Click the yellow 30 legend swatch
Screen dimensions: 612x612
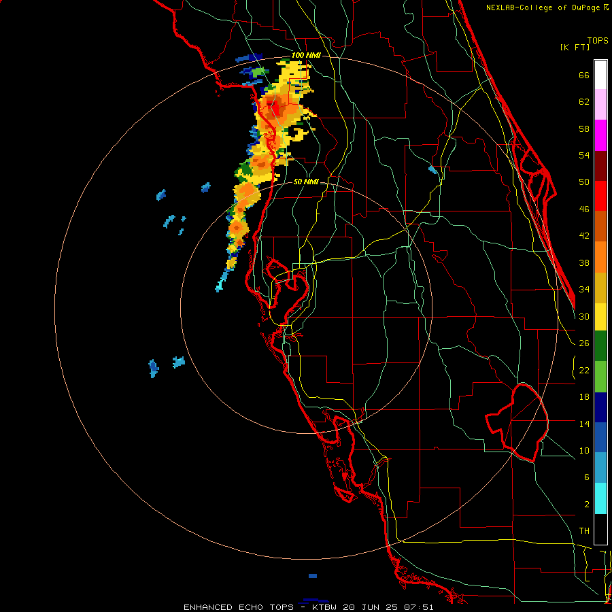click(x=600, y=317)
